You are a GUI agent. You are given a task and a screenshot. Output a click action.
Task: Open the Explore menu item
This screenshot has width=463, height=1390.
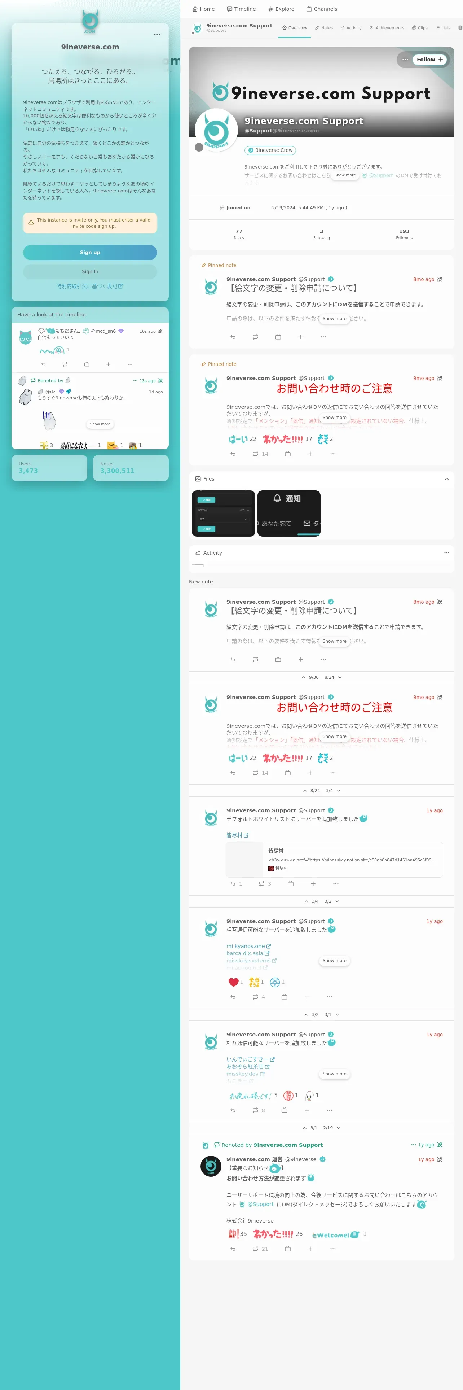click(281, 9)
